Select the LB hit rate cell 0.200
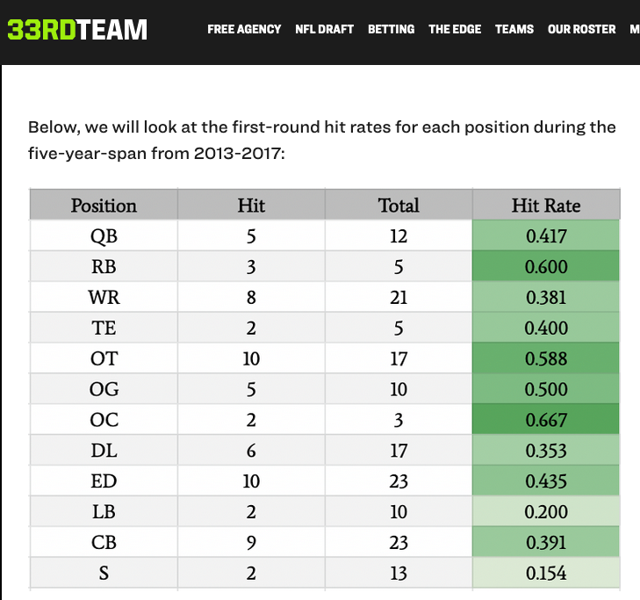 (x=546, y=512)
